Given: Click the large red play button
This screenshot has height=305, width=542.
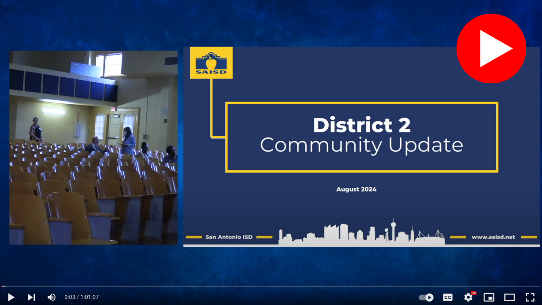Looking at the screenshot, I should (491, 48).
